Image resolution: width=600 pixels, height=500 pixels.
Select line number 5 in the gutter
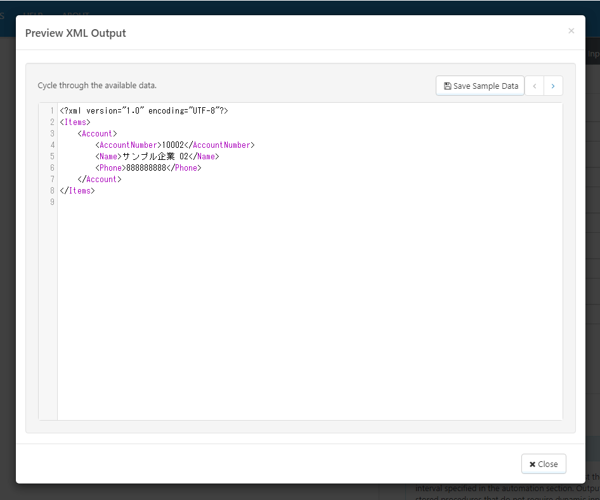click(x=51, y=156)
